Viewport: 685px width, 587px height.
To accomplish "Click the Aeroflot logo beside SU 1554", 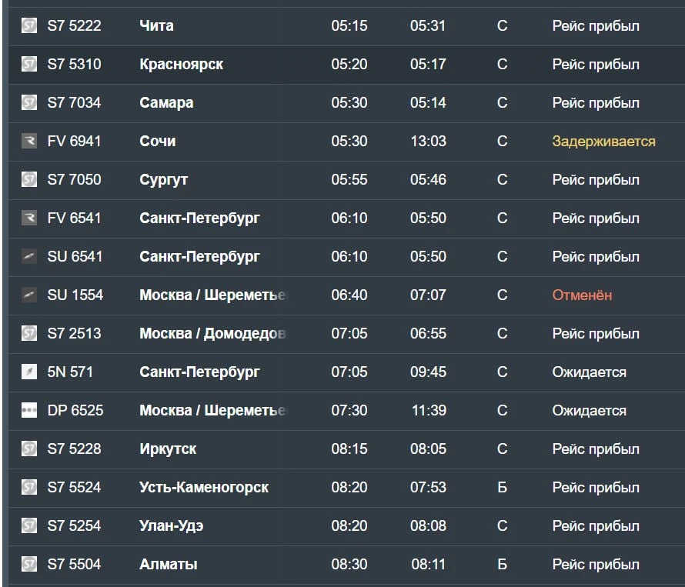I will 29,295.
